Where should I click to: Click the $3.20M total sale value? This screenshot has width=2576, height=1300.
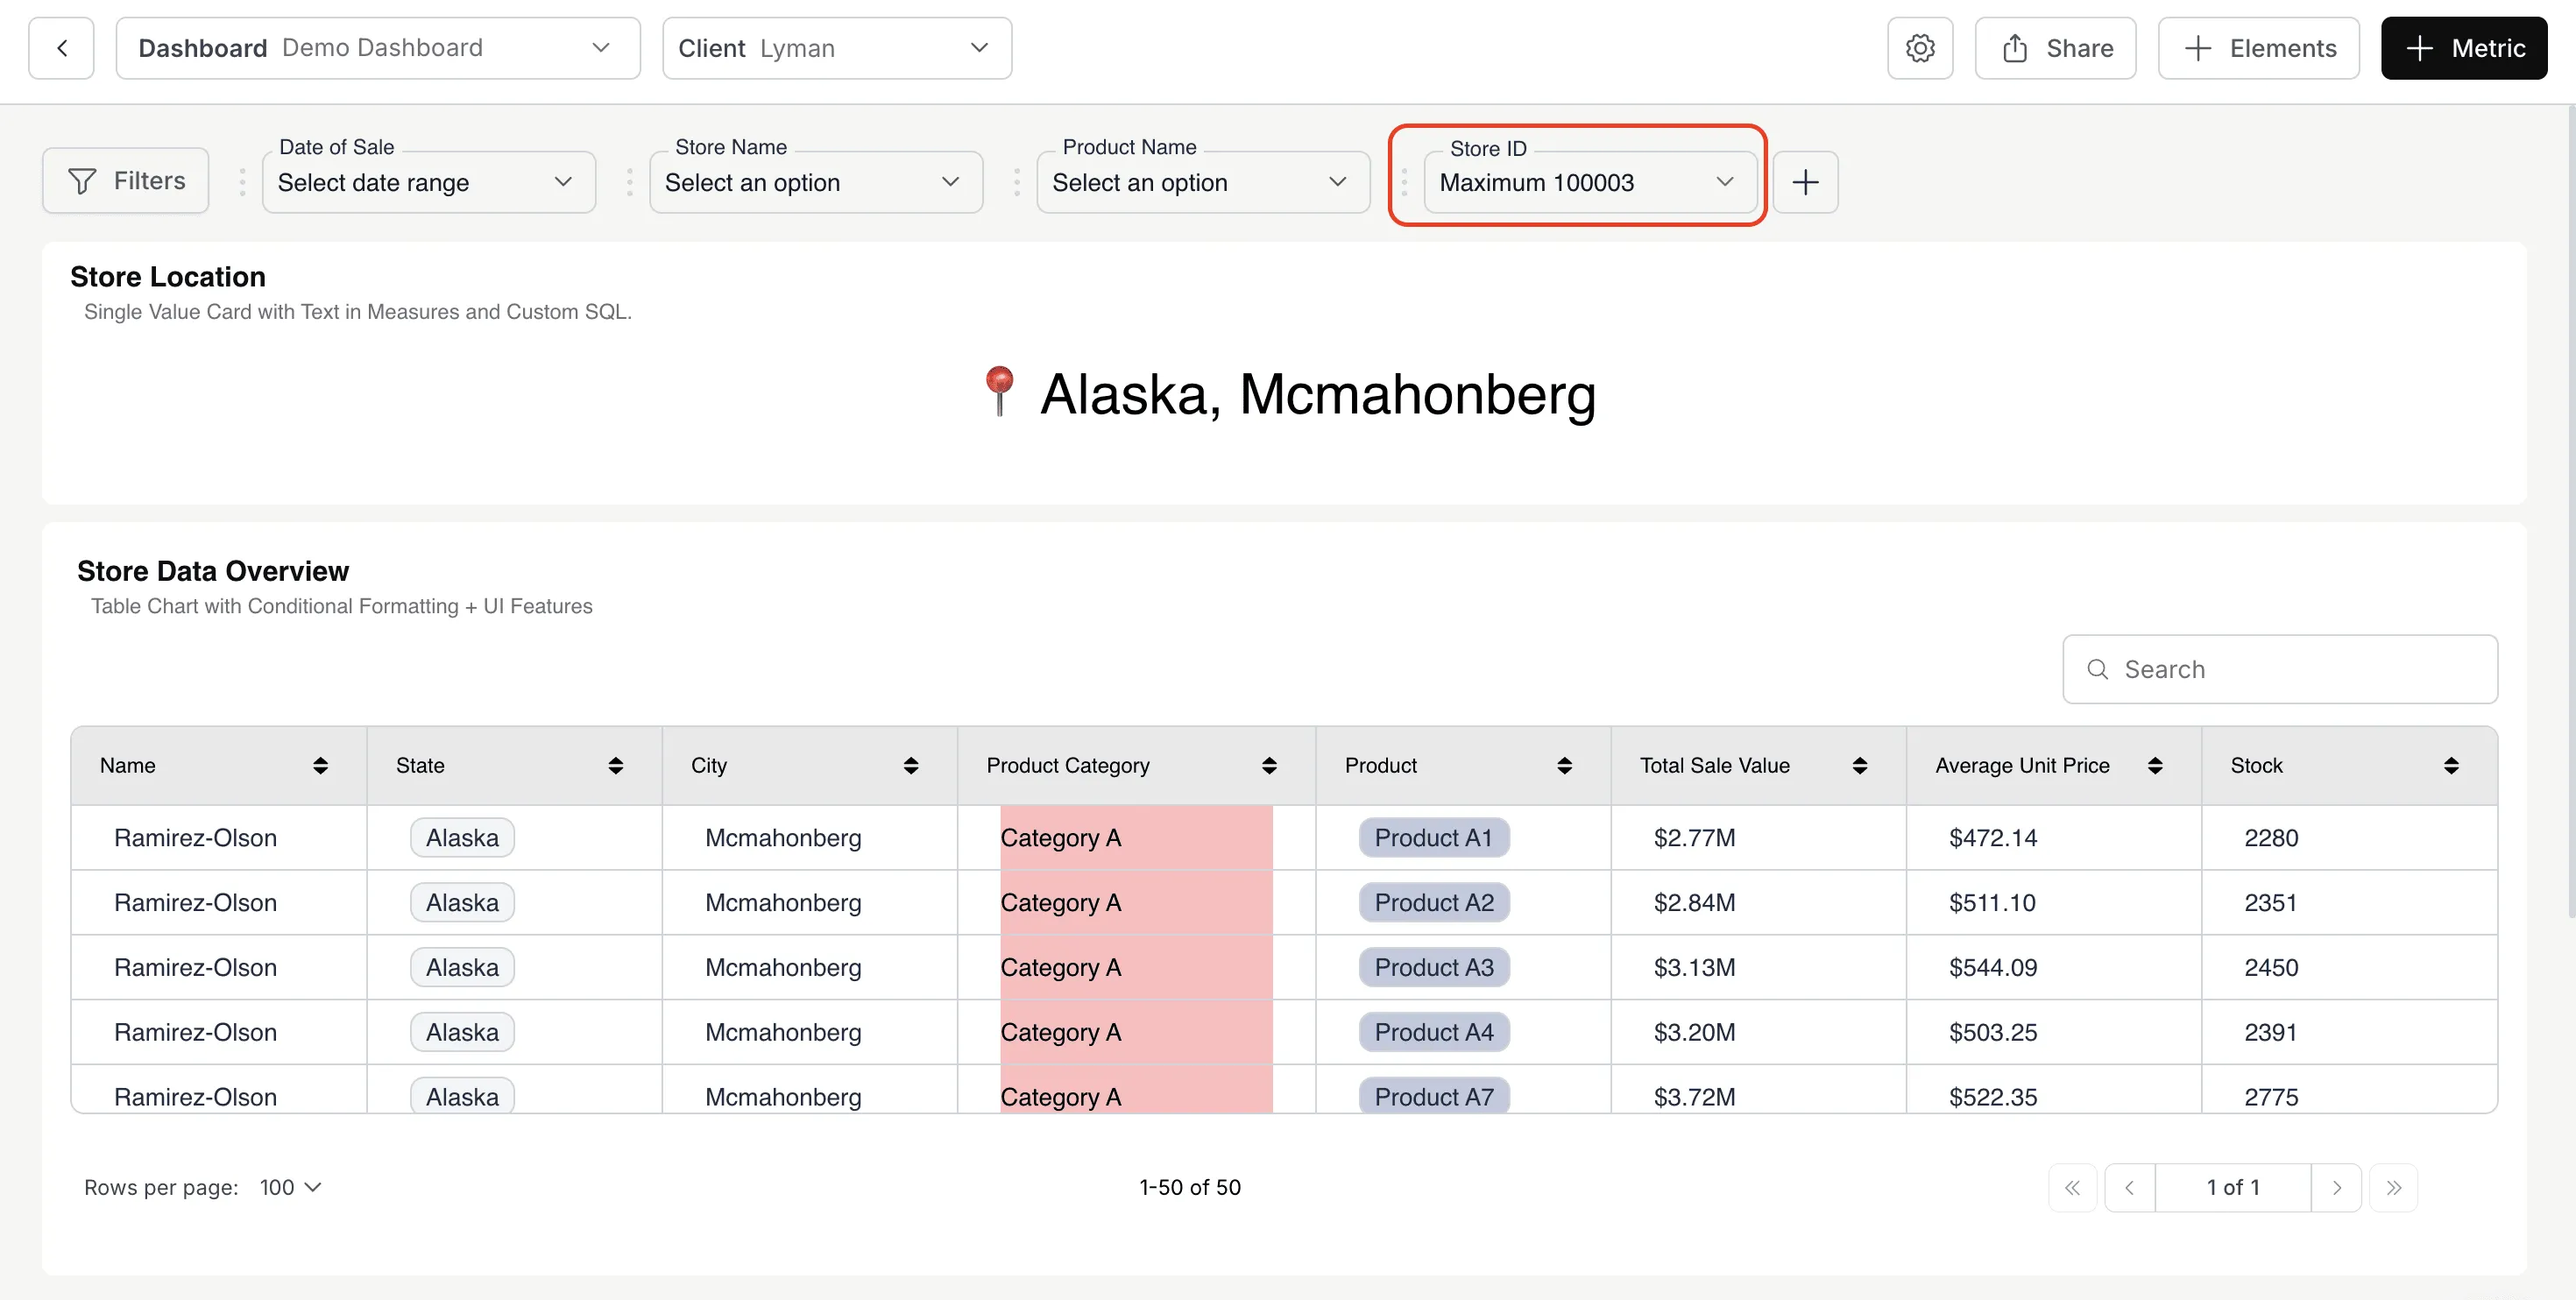[1694, 1033]
